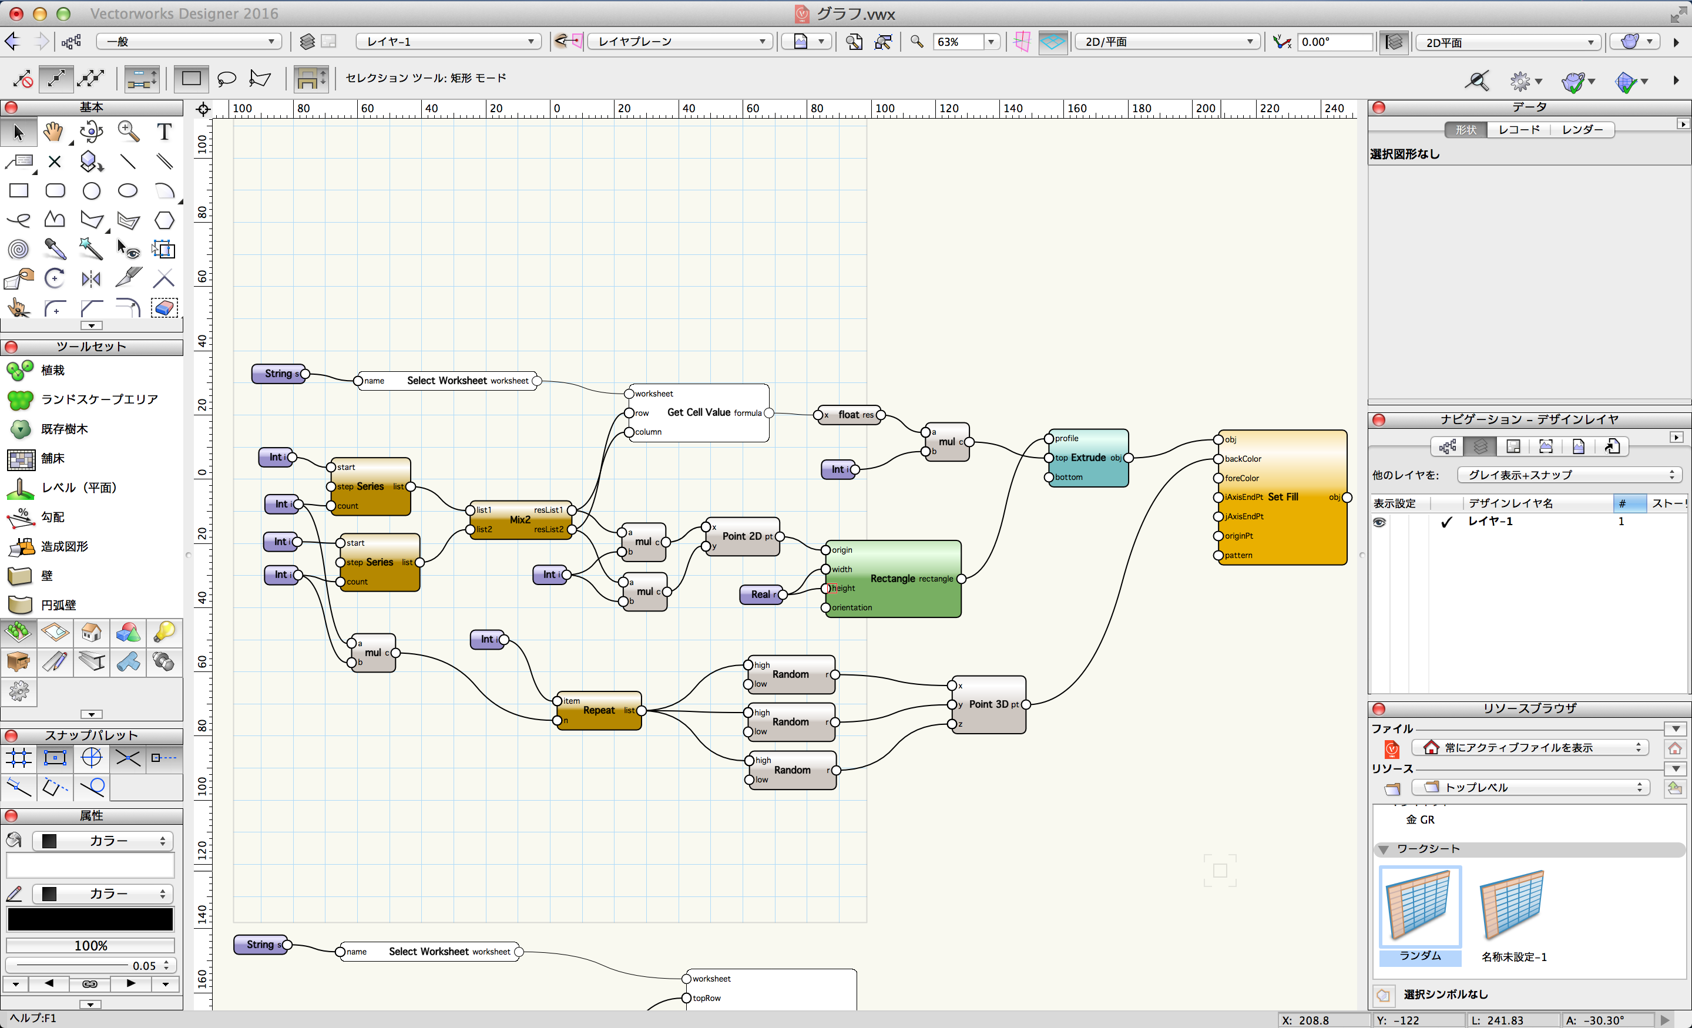
Task: Select the Rounded Rectangle tool
Action: 55,191
